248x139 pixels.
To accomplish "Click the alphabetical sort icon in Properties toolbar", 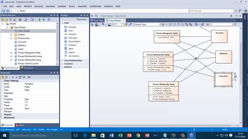I will pyautogui.click(x=7, y=77).
